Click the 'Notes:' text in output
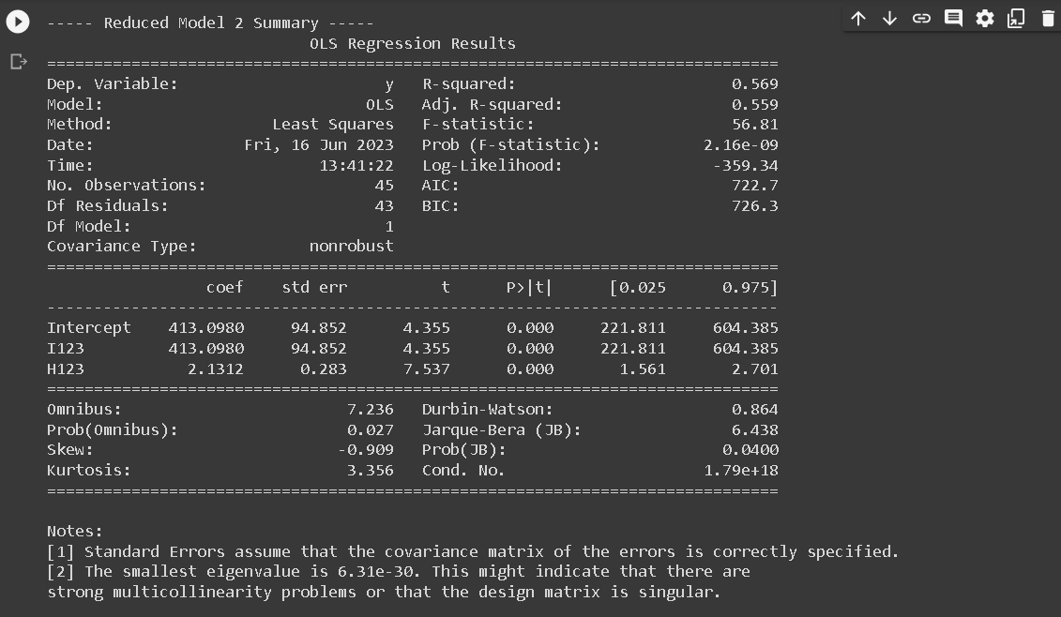 [x=75, y=531]
